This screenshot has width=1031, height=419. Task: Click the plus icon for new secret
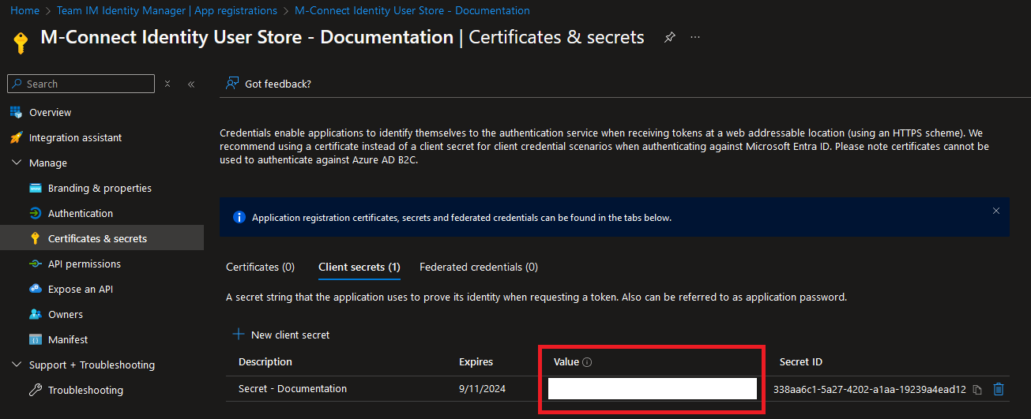point(239,335)
